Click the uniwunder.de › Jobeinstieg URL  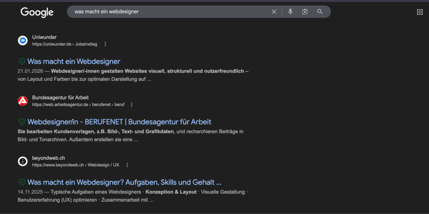(65, 44)
